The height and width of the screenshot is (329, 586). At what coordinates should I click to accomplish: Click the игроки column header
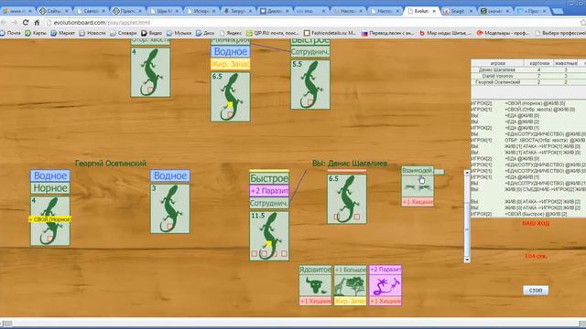point(497,63)
